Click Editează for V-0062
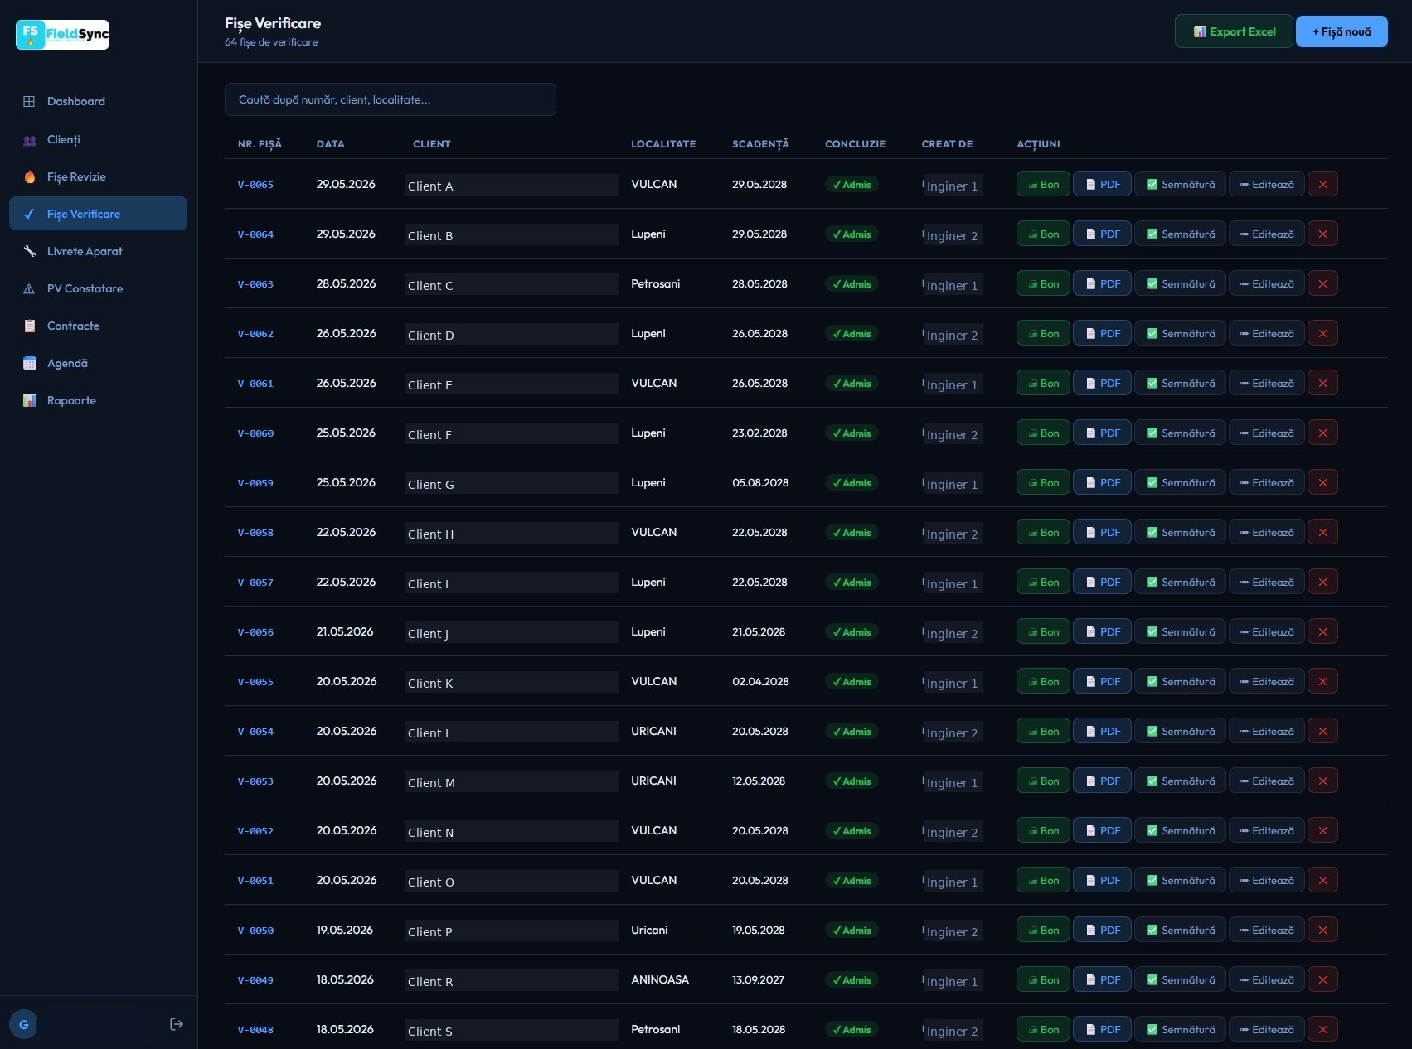 [x=1266, y=333]
